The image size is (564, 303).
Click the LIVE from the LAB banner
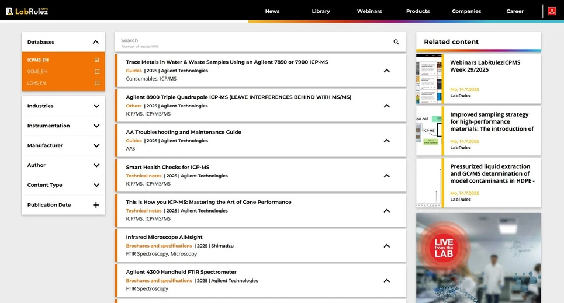click(479, 257)
